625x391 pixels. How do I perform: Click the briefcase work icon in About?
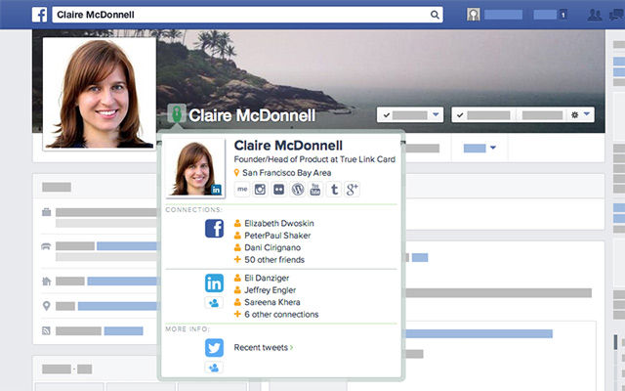pos(47,212)
